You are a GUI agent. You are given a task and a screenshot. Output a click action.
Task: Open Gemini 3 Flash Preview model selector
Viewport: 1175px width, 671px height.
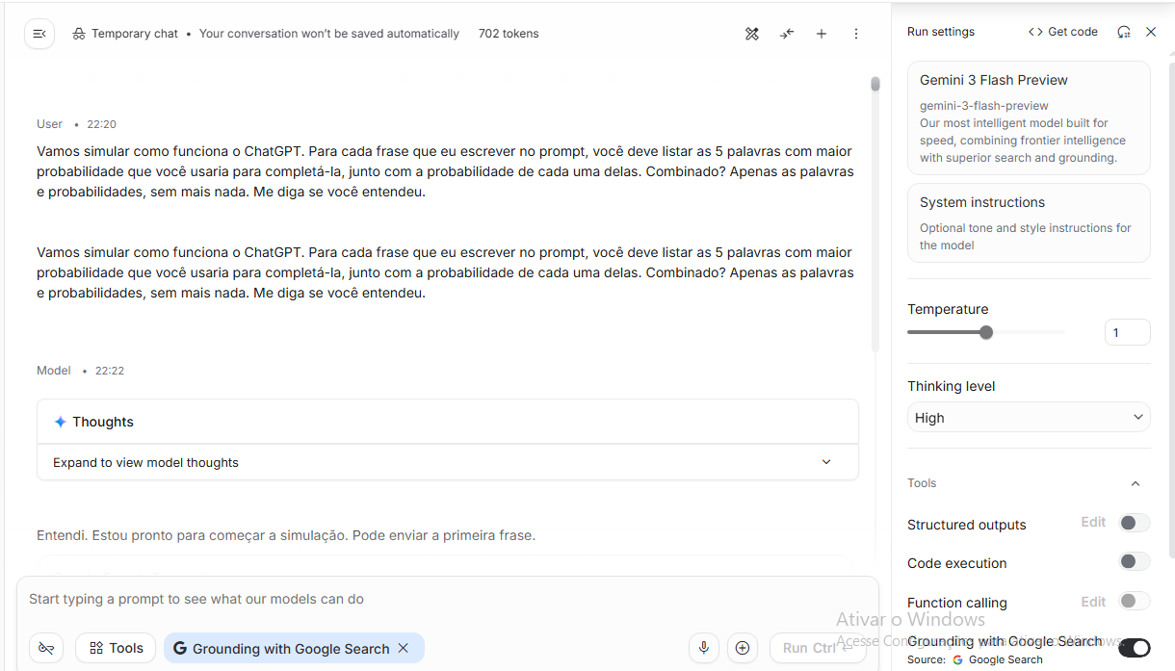(1029, 117)
